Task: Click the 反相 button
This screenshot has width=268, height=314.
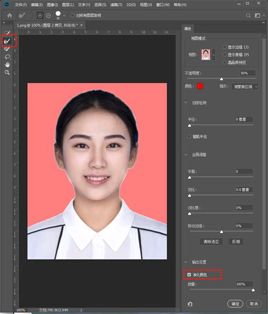Action: coord(236,242)
